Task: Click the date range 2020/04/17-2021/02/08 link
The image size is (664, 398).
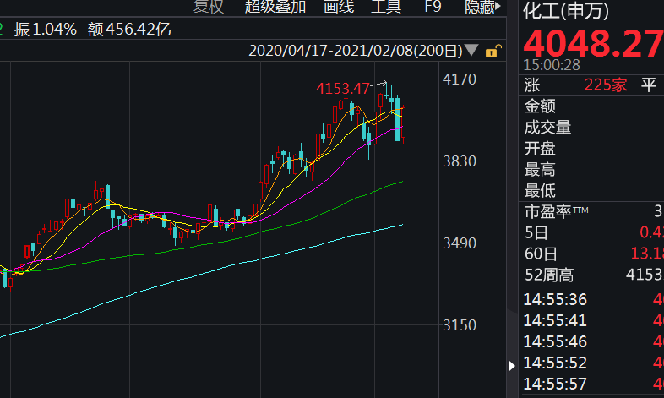Action: (x=355, y=51)
